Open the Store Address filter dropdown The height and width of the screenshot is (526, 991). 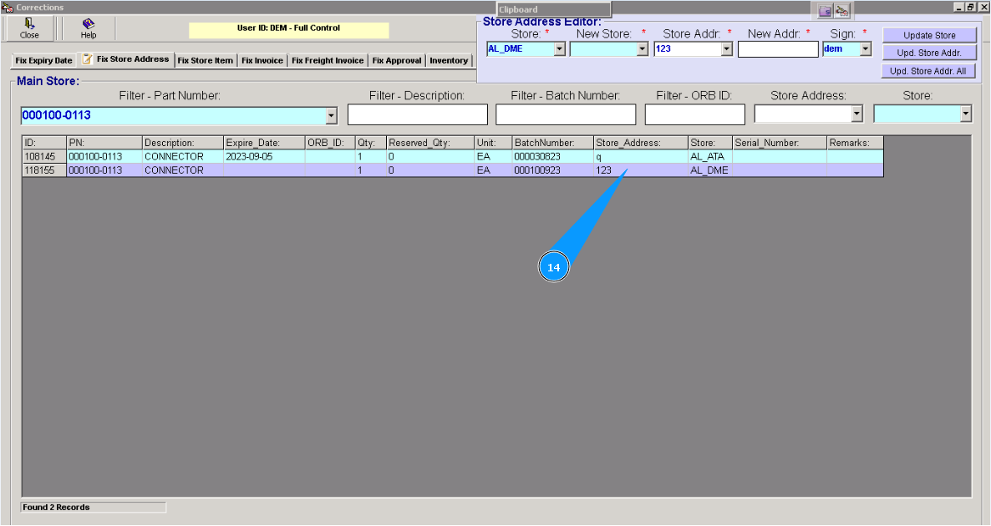click(856, 114)
